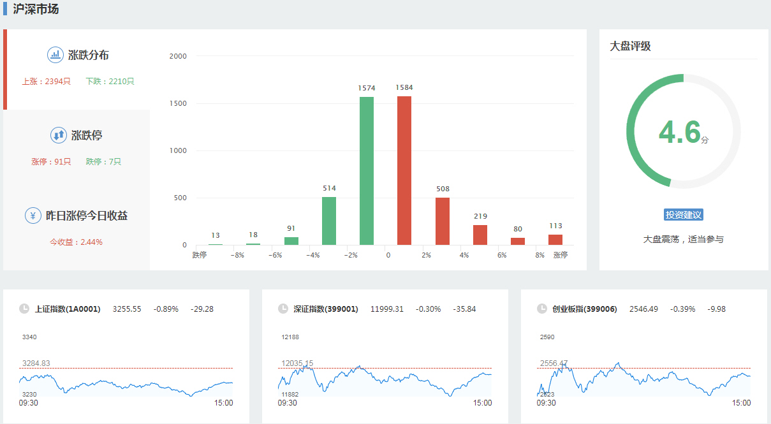Screen dimensions: 771x424
Task: Open 上证指数(1A0001) index link
Action: click(68, 309)
